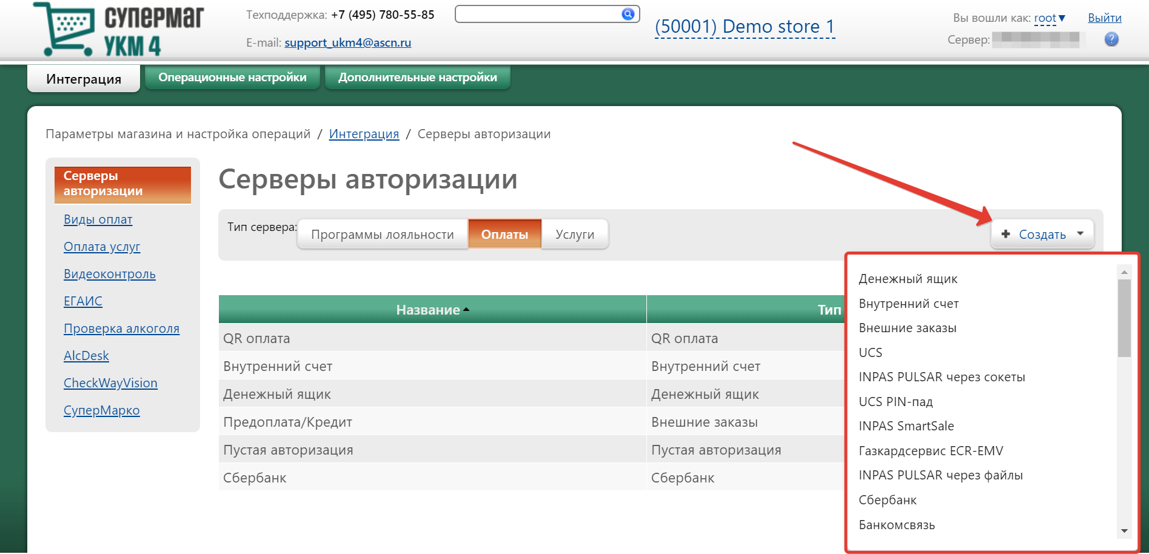Click the search magnifier icon
This screenshot has width=1149, height=554.
[x=628, y=14]
